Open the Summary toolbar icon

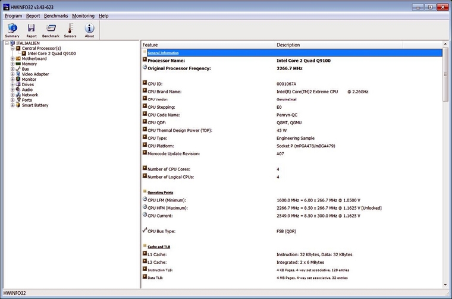point(12,30)
